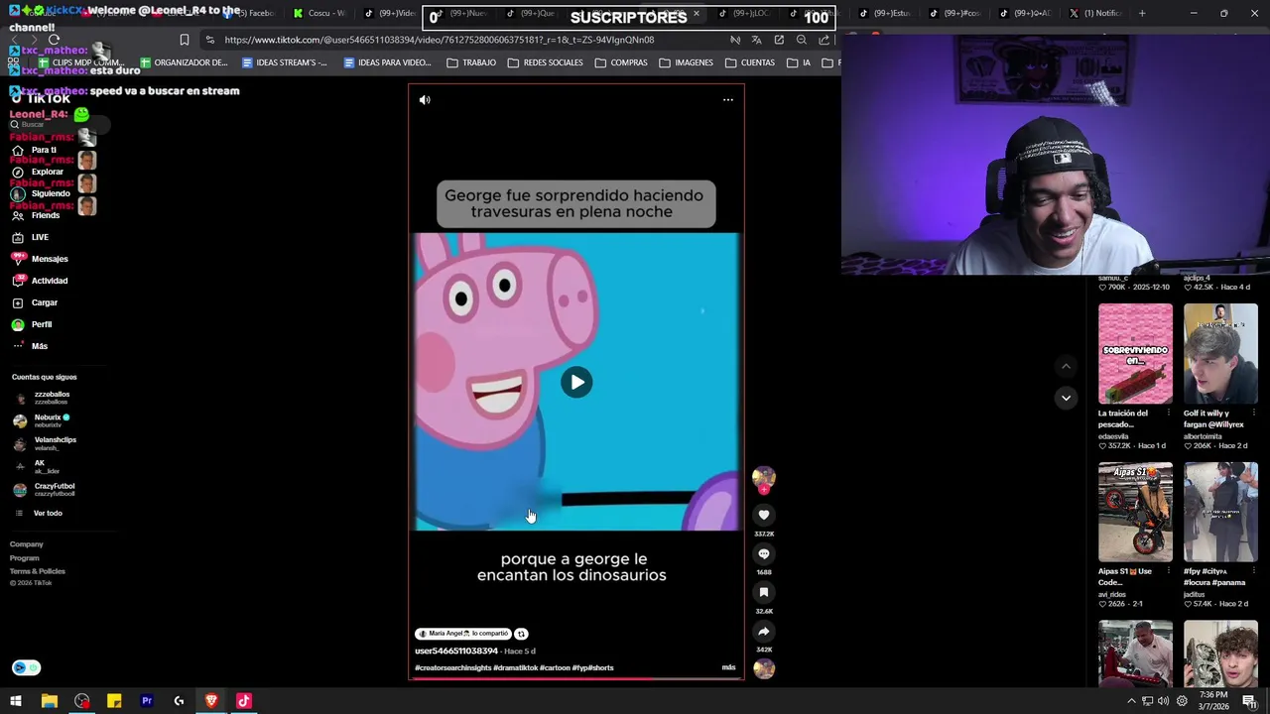1270x714 pixels.
Task: Play the paused Peppa Pig video
Action: [576, 382]
